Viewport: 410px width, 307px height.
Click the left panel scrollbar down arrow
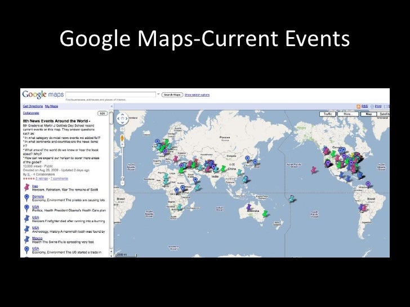click(x=112, y=256)
